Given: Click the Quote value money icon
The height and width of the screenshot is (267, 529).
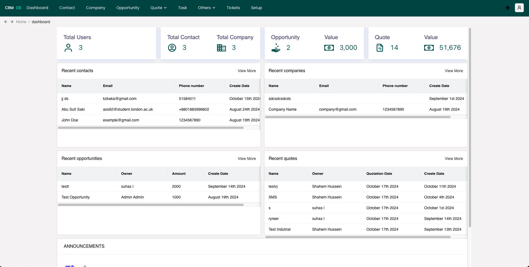Looking at the screenshot, I should (x=429, y=48).
